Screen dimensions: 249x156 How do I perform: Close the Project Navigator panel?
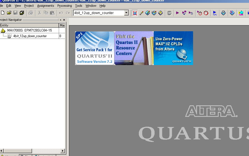(x=64, y=20)
